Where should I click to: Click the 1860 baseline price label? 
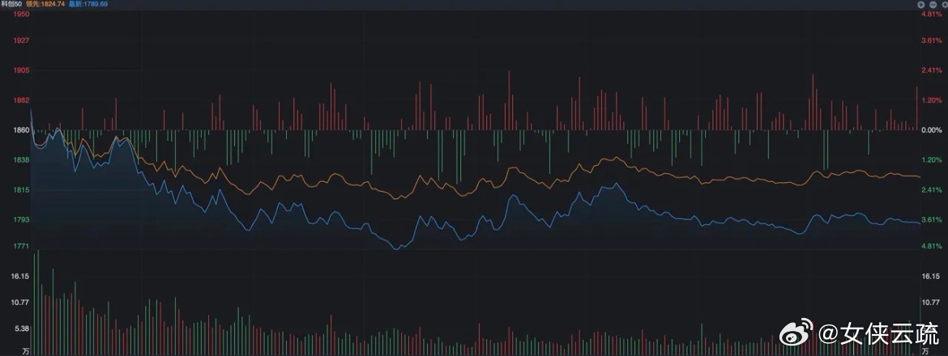[x=21, y=129]
